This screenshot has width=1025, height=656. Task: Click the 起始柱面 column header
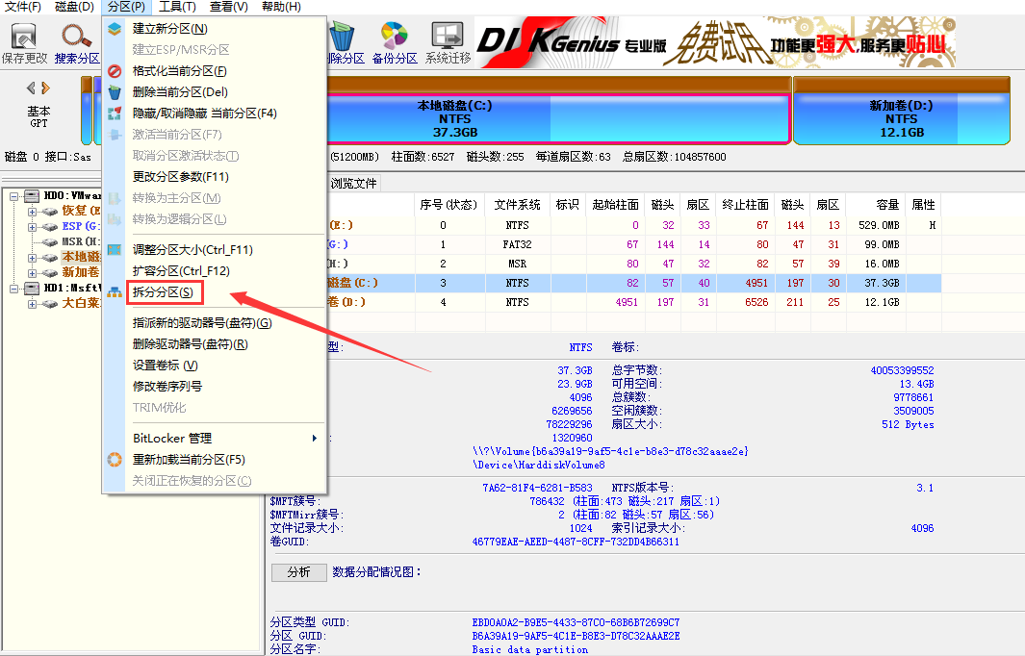(615, 205)
